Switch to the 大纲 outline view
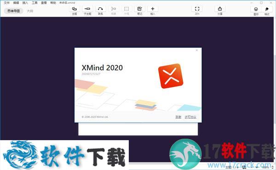 click(x=30, y=11)
